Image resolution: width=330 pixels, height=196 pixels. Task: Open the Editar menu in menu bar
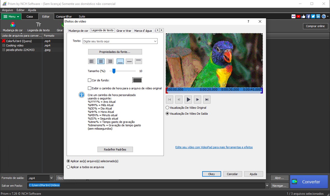point(20,10)
